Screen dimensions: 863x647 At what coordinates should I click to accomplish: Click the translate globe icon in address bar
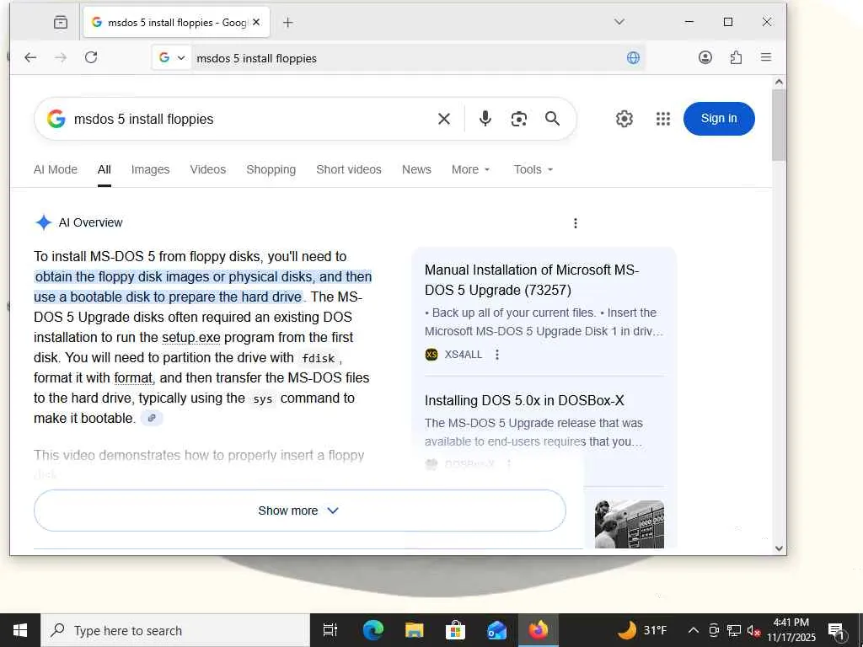tap(633, 58)
